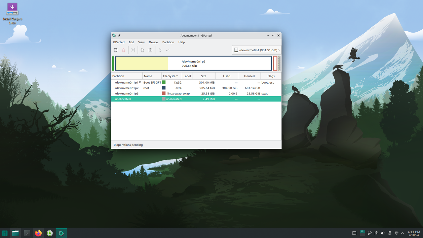Screen dimensions: 423x238
Task: Sort by the Used column header
Action: point(227,76)
